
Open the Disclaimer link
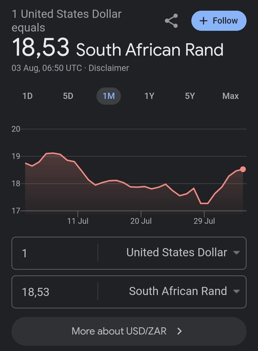click(108, 69)
